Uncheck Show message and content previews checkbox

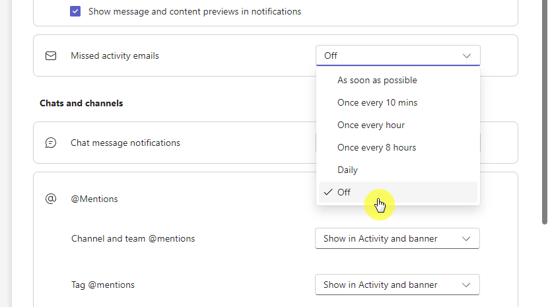(75, 11)
